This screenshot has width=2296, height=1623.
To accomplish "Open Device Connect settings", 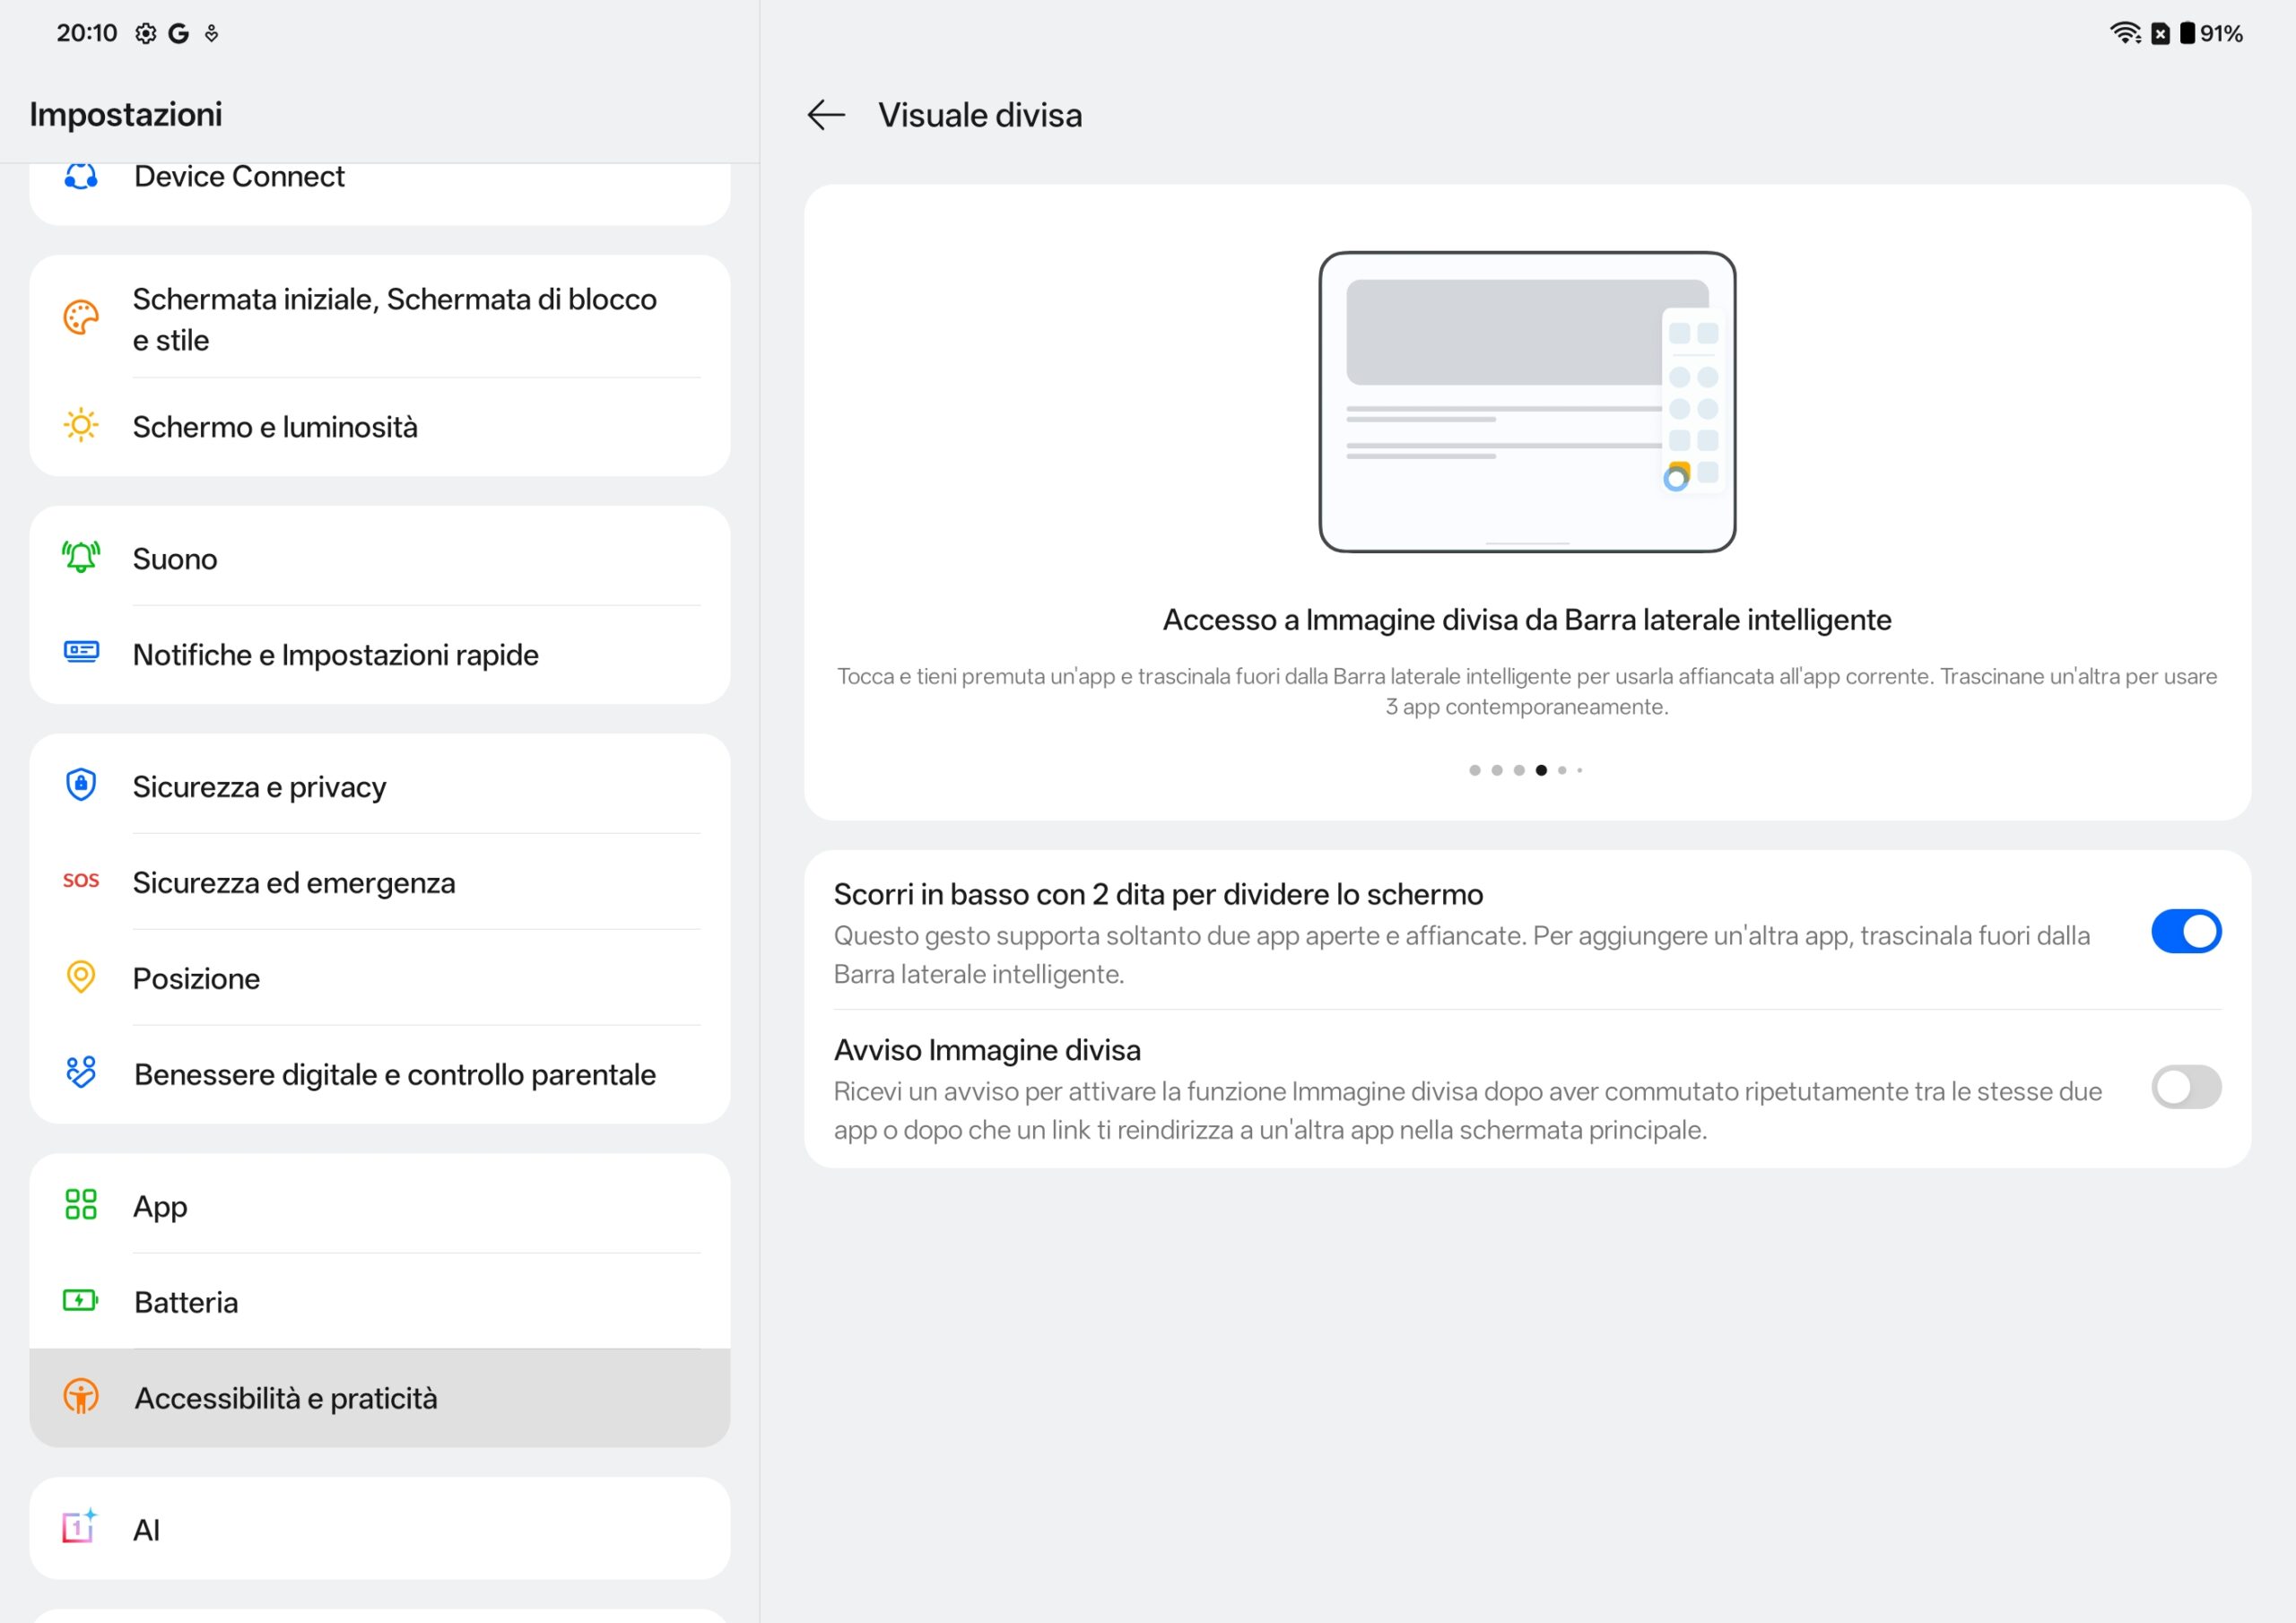I will pyautogui.click(x=239, y=177).
